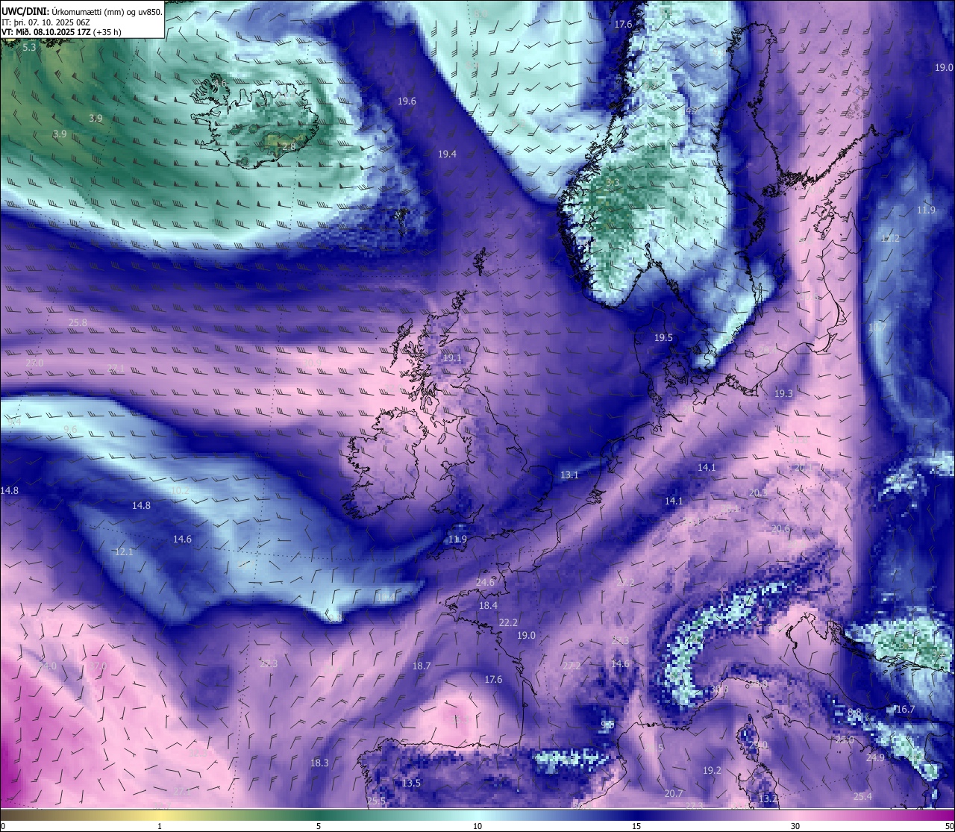Click the '1' tick label on the legend
The height and width of the screenshot is (832, 955).
[x=160, y=826]
